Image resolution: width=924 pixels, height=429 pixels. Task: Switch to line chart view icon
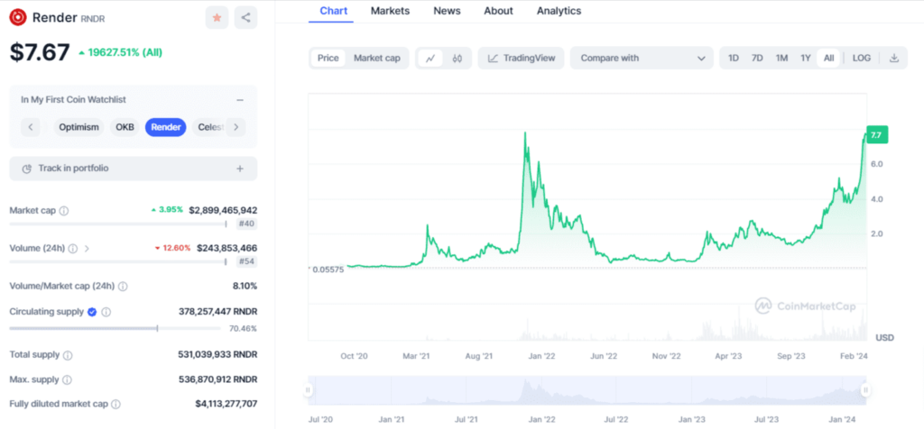coord(431,58)
